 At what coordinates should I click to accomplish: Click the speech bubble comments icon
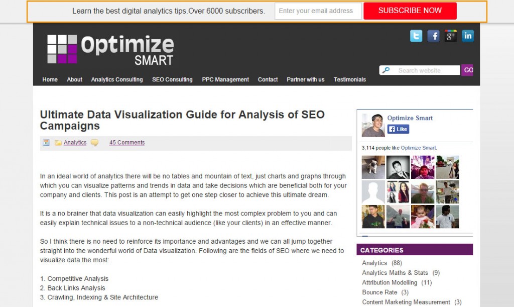[94, 143]
